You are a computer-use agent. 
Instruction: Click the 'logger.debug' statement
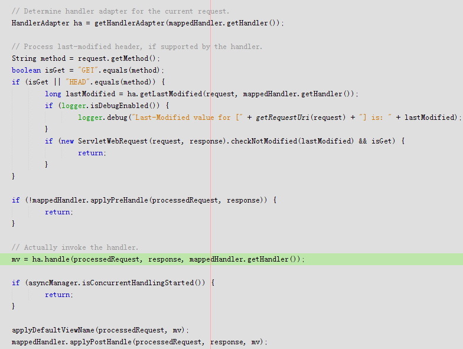(x=269, y=118)
